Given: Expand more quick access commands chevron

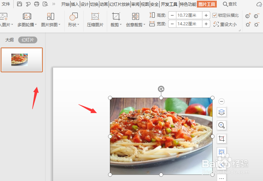Looking at the screenshot, I should [54, 4].
